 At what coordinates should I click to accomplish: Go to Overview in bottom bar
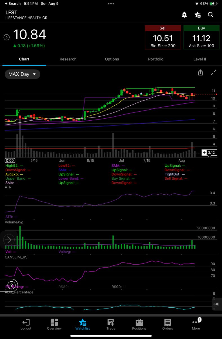[x=54, y=324]
